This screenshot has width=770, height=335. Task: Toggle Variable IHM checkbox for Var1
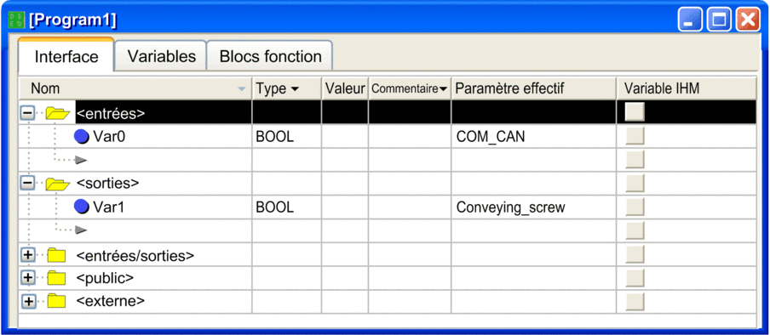635,207
